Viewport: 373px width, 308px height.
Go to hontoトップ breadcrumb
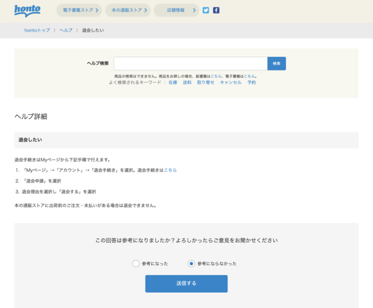[37, 30]
